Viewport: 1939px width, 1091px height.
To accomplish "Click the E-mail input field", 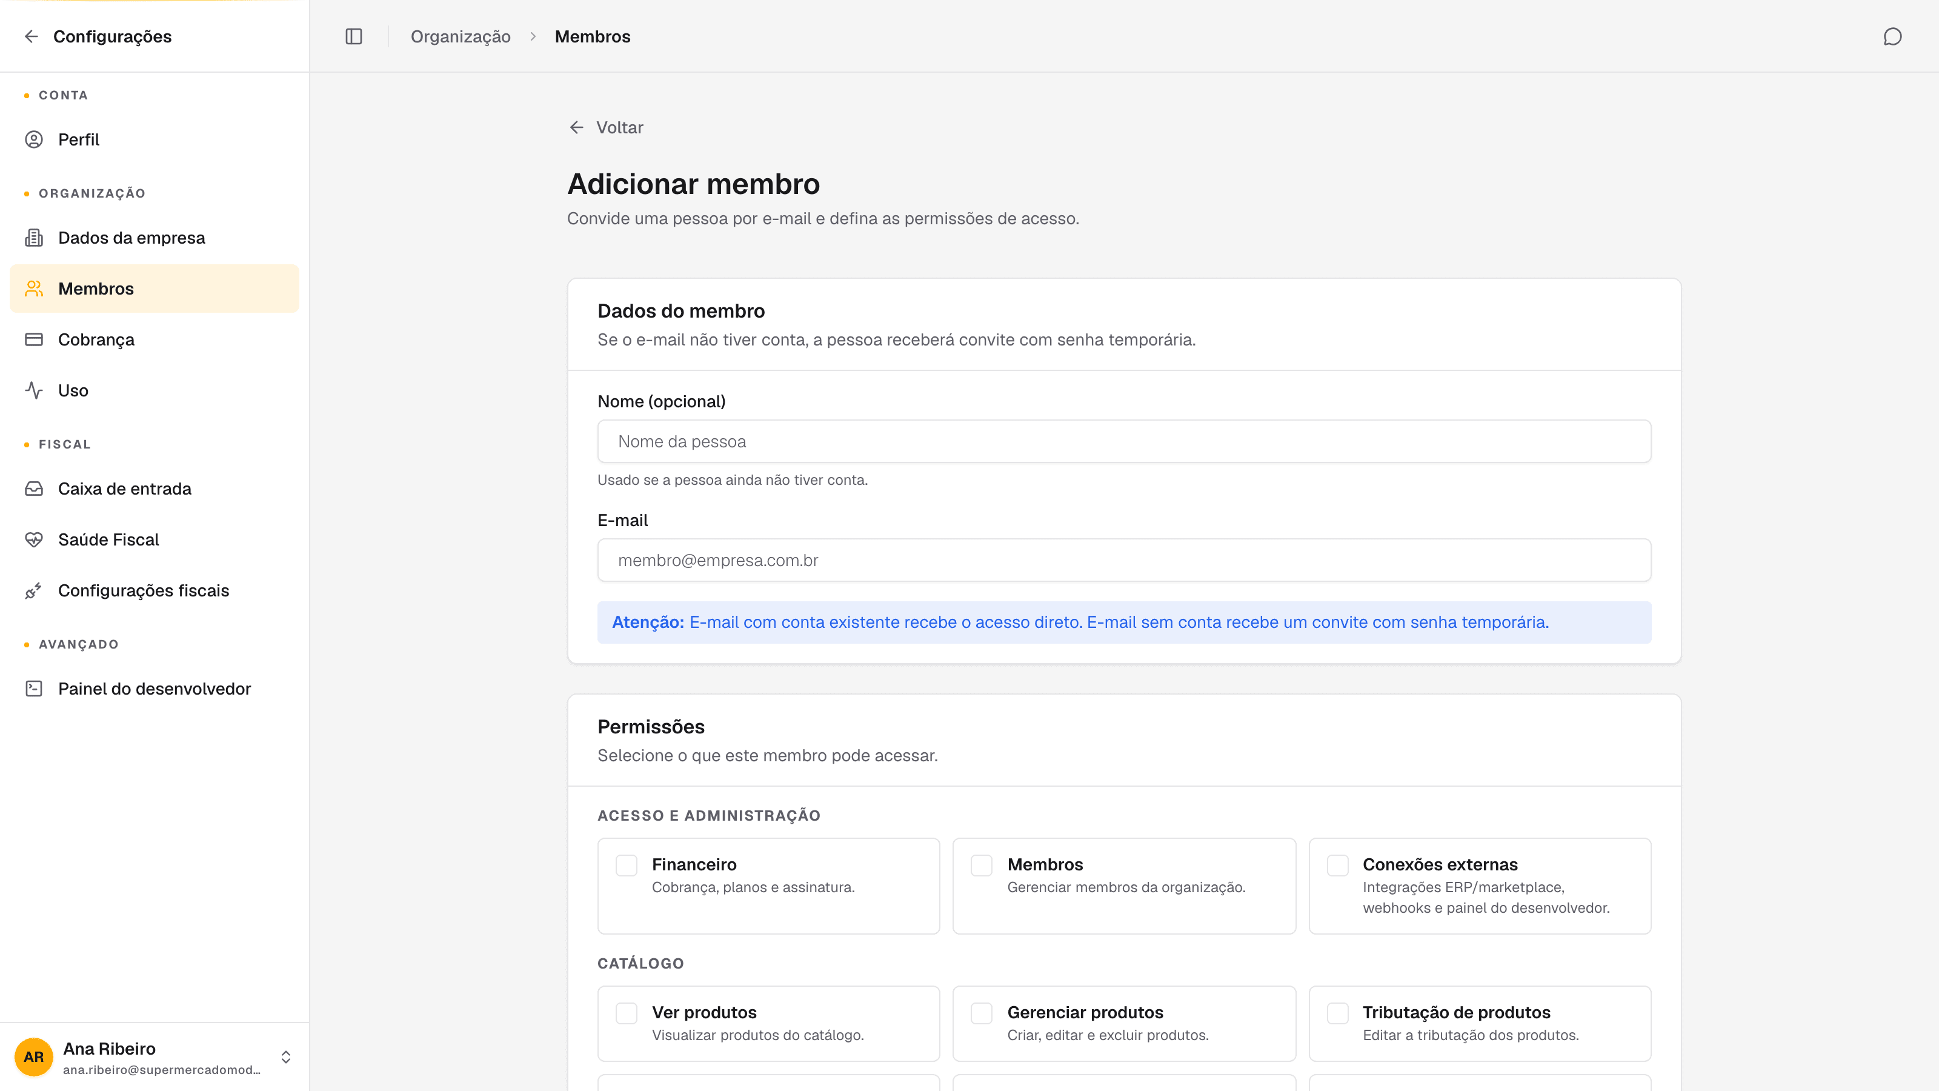I will tap(1124, 560).
